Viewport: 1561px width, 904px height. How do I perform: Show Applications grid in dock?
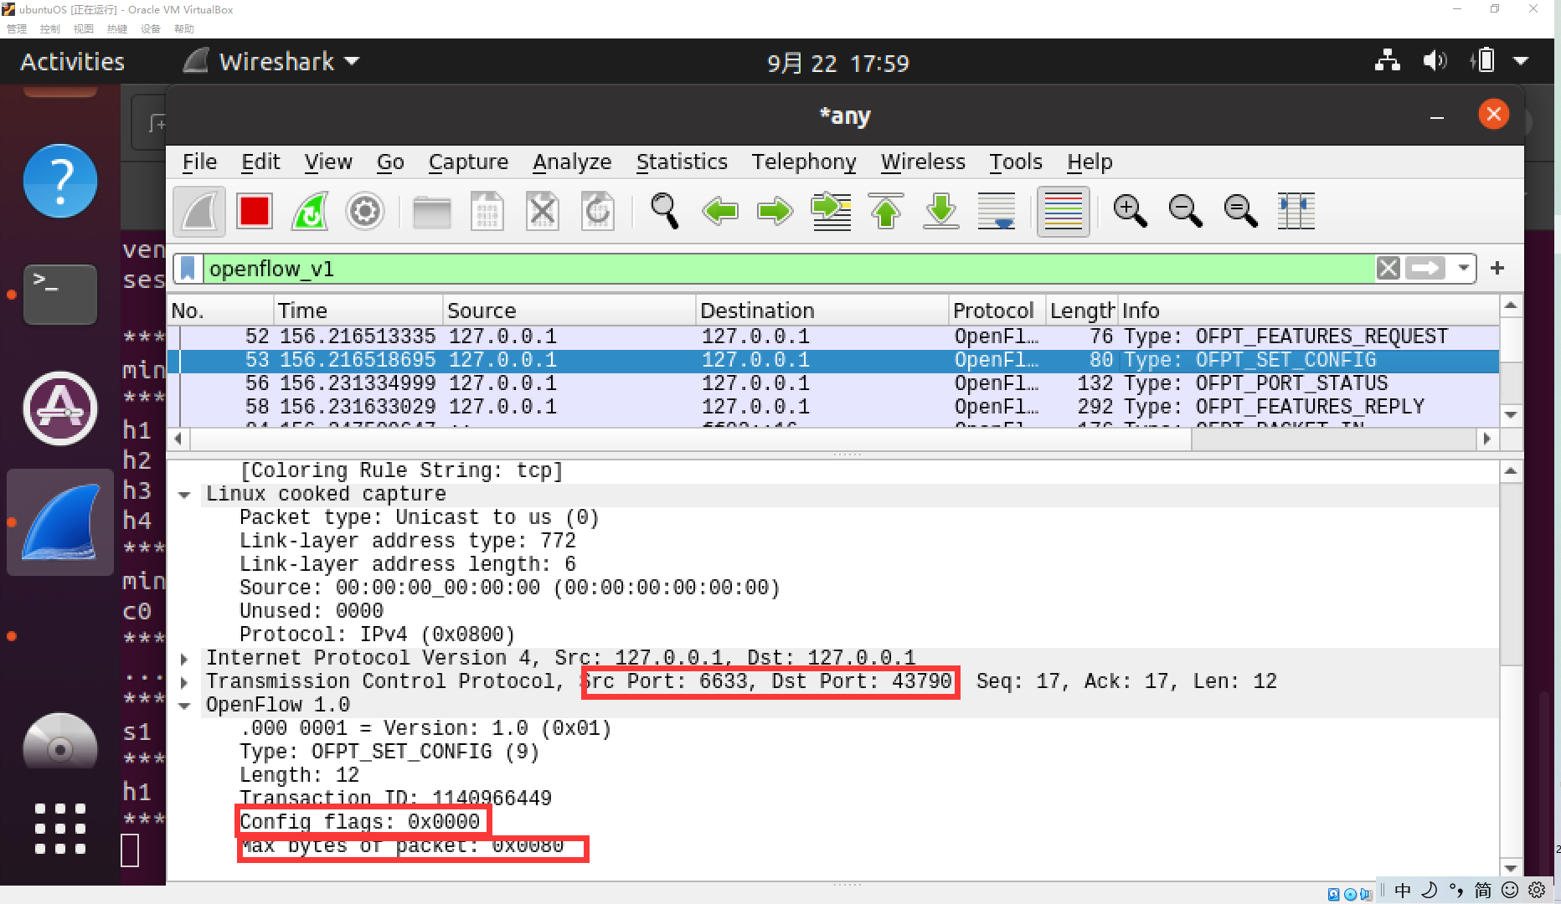coord(59,829)
